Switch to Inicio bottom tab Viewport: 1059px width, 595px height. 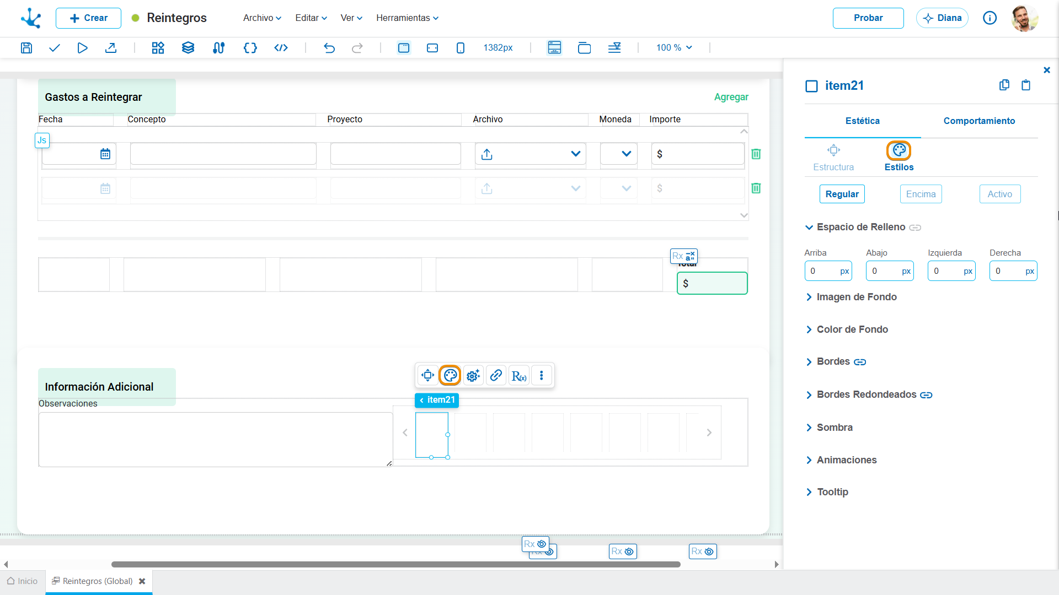(23, 581)
